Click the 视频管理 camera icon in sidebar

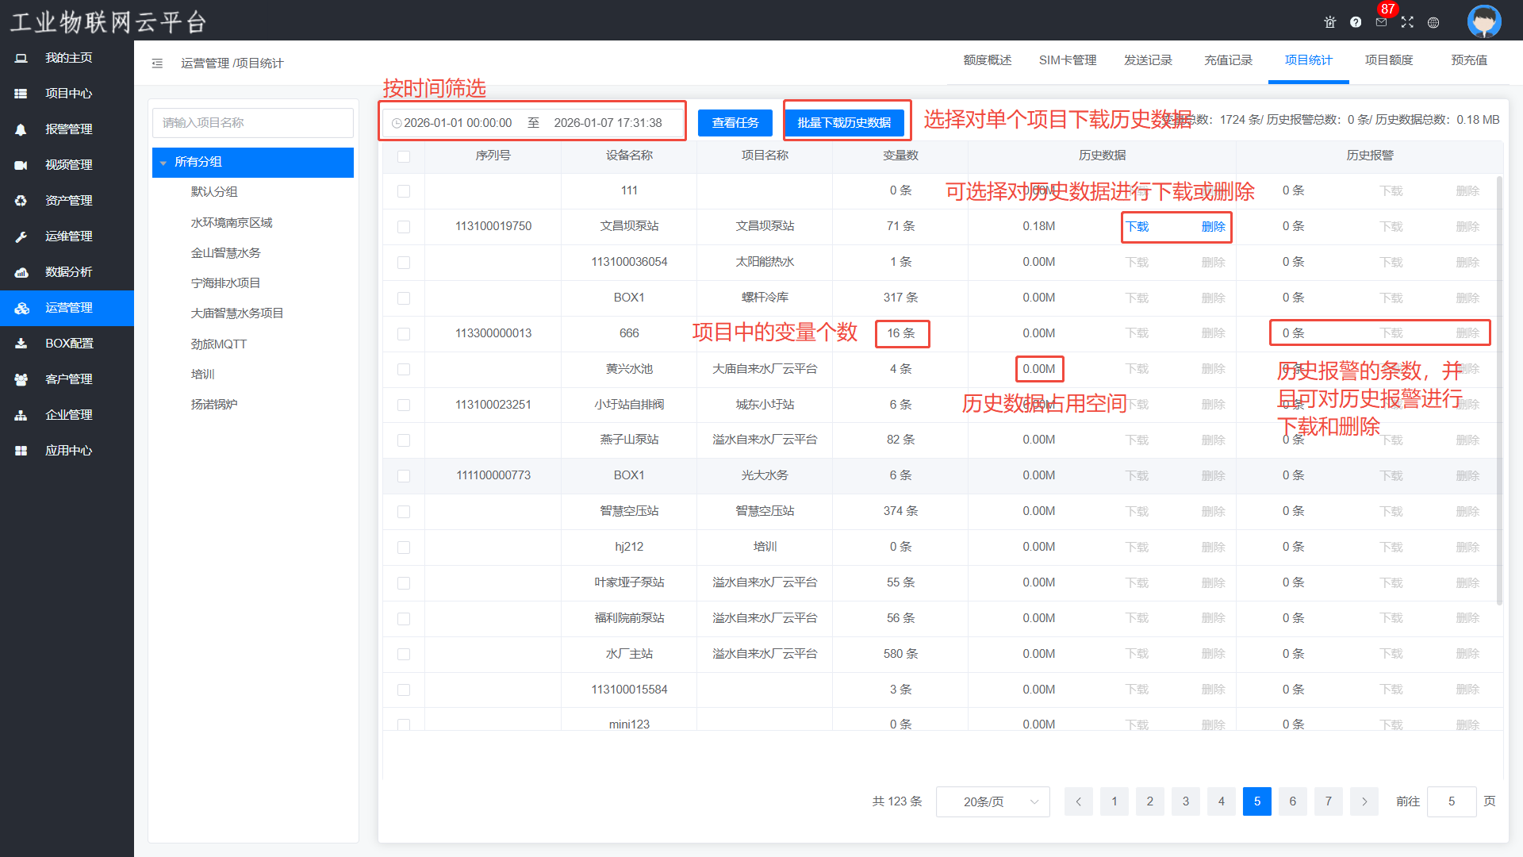(21, 165)
